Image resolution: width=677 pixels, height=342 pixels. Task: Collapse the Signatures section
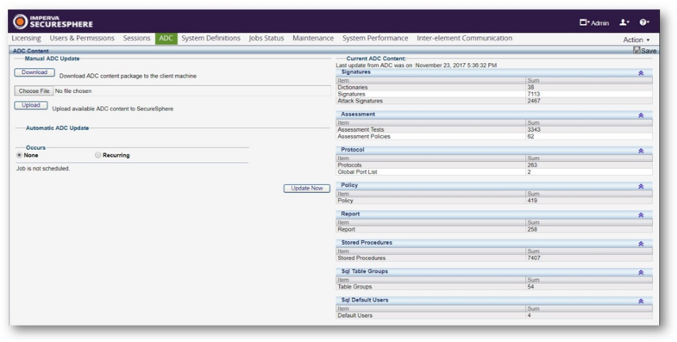641,73
